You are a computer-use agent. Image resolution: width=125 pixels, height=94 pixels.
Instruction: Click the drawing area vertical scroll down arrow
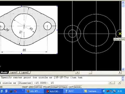(x=123, y=69)
